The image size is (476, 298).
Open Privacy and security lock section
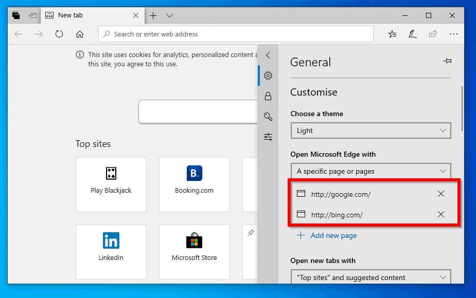(x=268, y=96)
